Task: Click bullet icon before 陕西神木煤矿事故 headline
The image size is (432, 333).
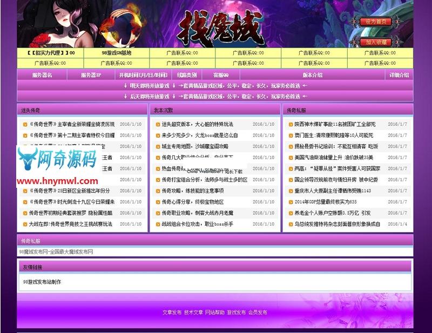Action: click(290, 124)
